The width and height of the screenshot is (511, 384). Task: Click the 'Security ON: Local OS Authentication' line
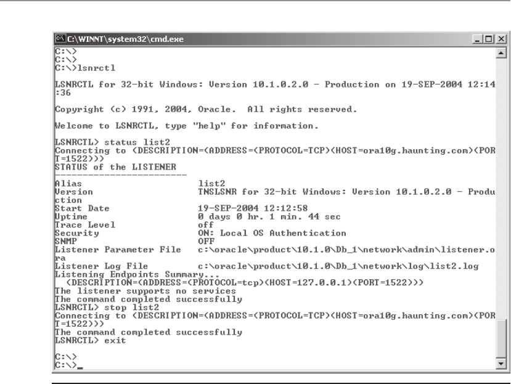coord(200,233)
